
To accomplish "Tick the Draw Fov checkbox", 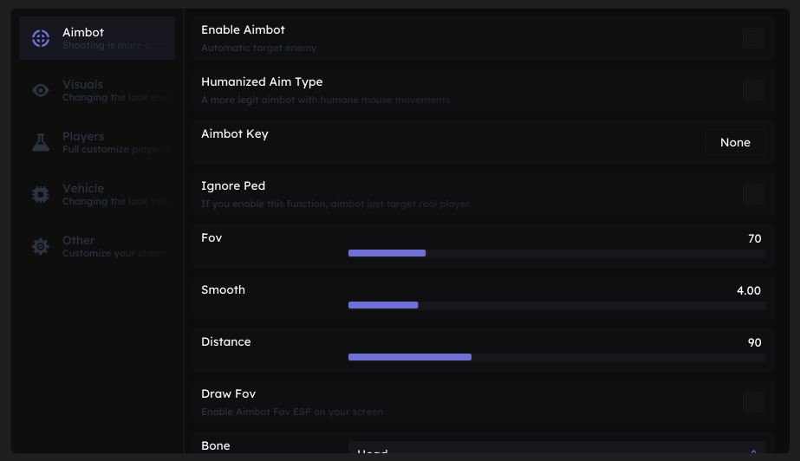I will click(753, 402).
